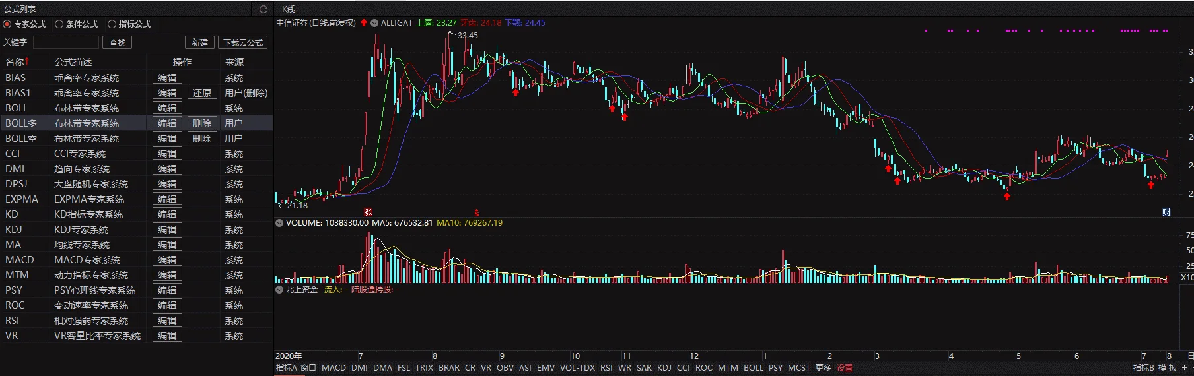Click the 21.18 low price label
The width and height of the screenshot is (1194, 376).
[297, 206]
